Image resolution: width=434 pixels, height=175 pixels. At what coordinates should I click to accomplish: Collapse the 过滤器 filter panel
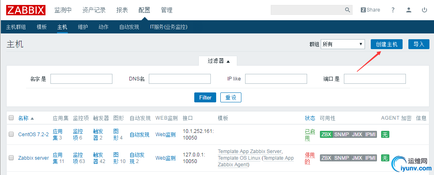click(219, 61)
